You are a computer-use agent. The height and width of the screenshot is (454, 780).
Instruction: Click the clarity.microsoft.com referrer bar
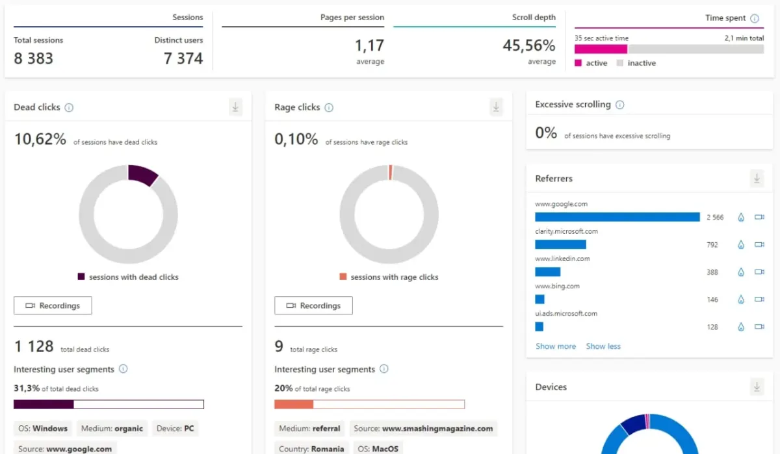click(x=560, y=245)
